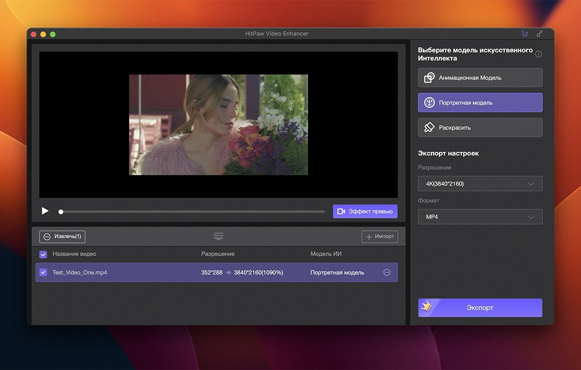Screen dimensions: 581x370
Task: Uncheck the Test_Video_One.mp4 checkbox
Action: point(43,273)
